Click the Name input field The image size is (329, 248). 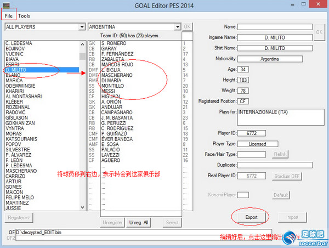pyautogui.click(x=275, y=27)
